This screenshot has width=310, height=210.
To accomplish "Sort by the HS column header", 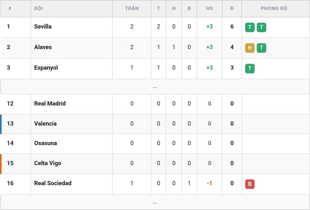I will tap(209, 8).
